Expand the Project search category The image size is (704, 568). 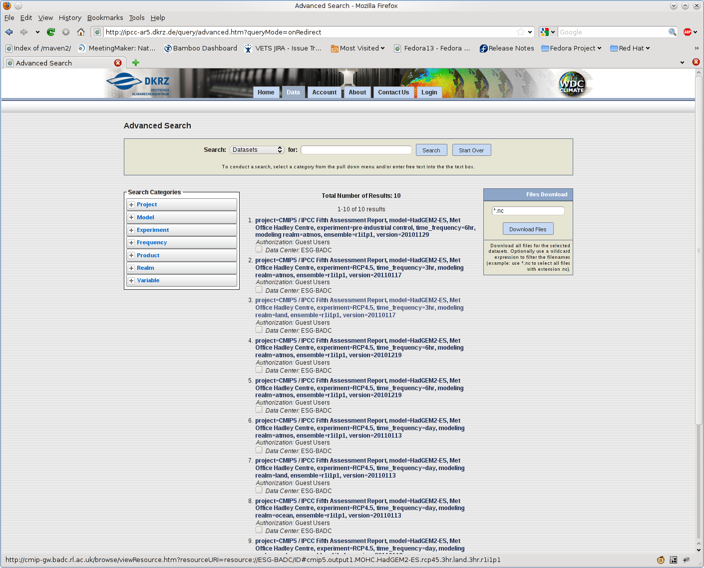[x=131, y=205]
